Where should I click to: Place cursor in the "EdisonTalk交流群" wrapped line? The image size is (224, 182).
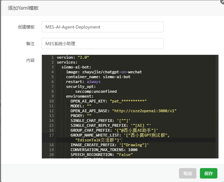pyautogui.click(x=98, y=140)
